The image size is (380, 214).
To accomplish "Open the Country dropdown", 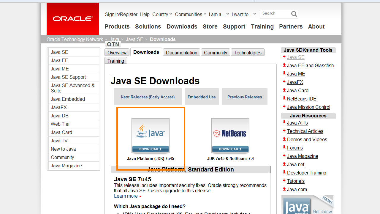I will 162,14.
